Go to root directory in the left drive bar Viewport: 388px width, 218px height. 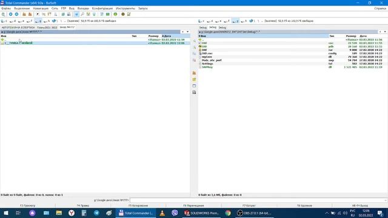click(61, 21)
